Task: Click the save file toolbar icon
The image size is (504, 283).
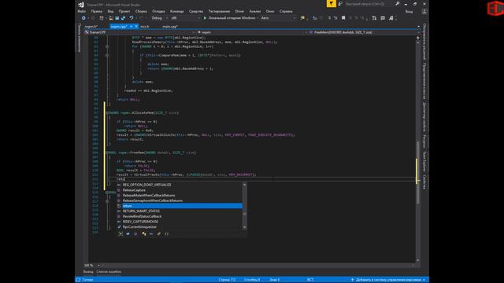Action: click(117, 18)
